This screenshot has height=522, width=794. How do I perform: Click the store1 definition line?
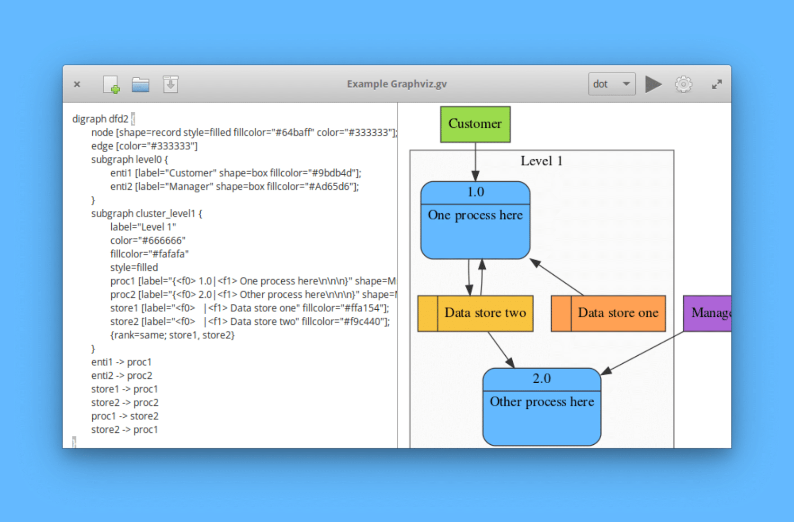point(250,308)
